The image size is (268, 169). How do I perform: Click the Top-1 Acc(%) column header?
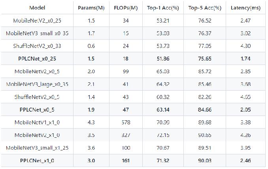click(163, 8)
